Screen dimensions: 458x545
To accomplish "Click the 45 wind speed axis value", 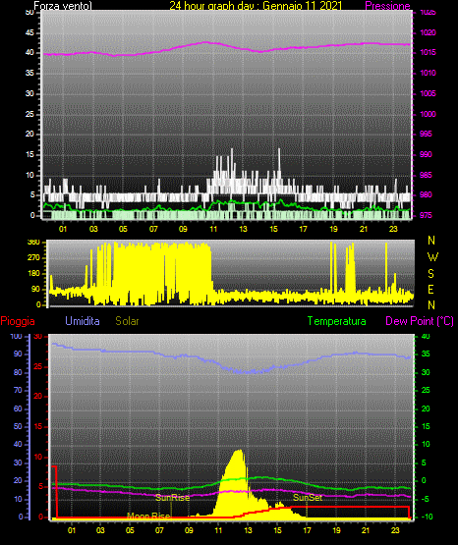I will [x=29, y=33].
